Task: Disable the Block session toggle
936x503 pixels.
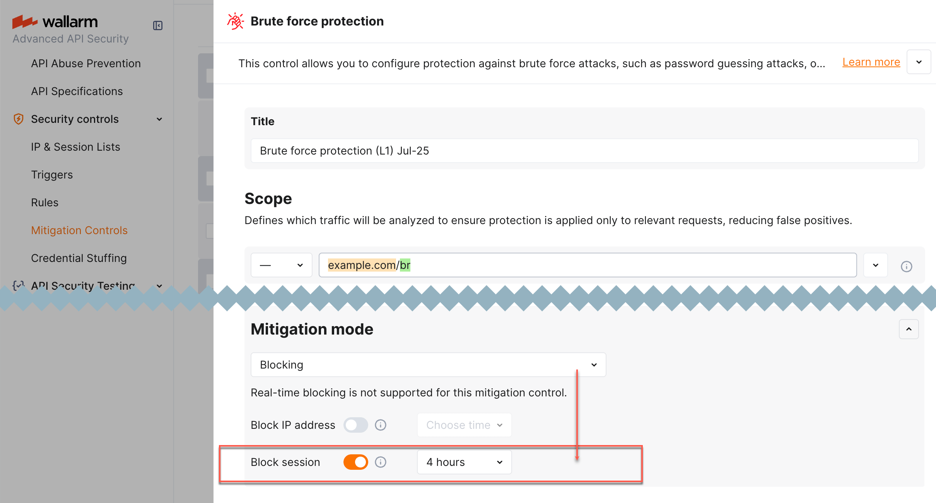Action: click(355, 462)
